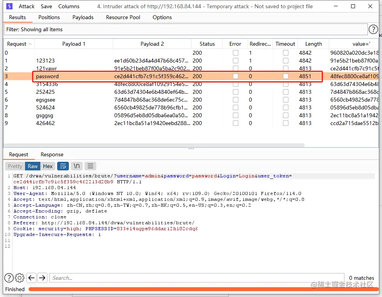The width and height of the screenshot is (382, 297).
Task: Select the row with payload 3154336
Action: 191,84
